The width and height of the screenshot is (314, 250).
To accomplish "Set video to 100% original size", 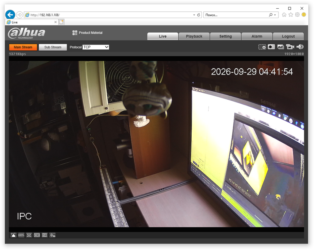I will [x=21, y=235].
